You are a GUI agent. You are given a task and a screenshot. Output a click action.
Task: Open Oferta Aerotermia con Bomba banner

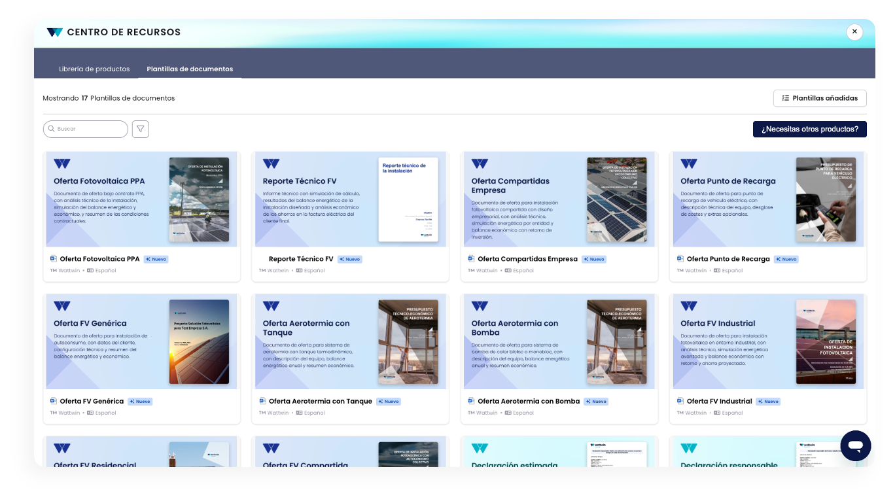(x=559, y=341)
